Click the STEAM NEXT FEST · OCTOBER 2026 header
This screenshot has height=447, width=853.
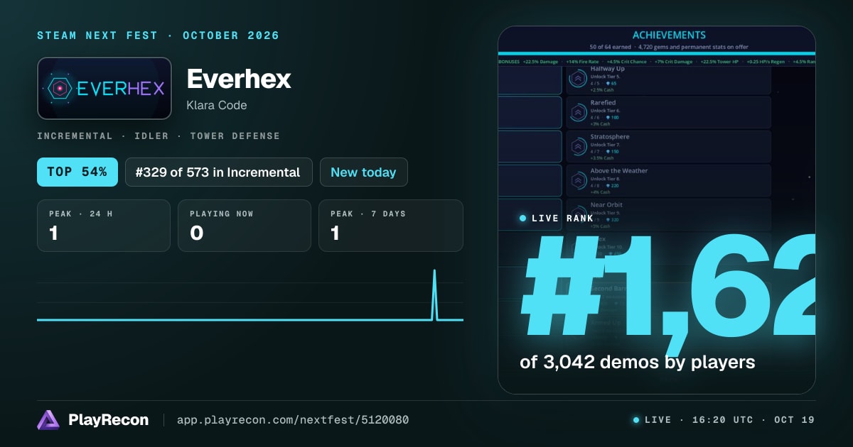point(159,35)
